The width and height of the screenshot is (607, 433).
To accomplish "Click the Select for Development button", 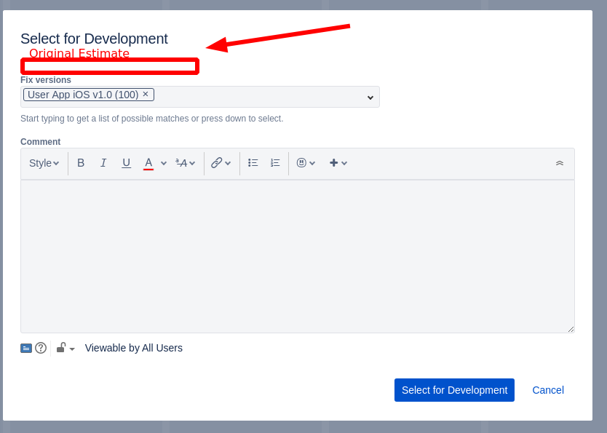I will [454, 390].
